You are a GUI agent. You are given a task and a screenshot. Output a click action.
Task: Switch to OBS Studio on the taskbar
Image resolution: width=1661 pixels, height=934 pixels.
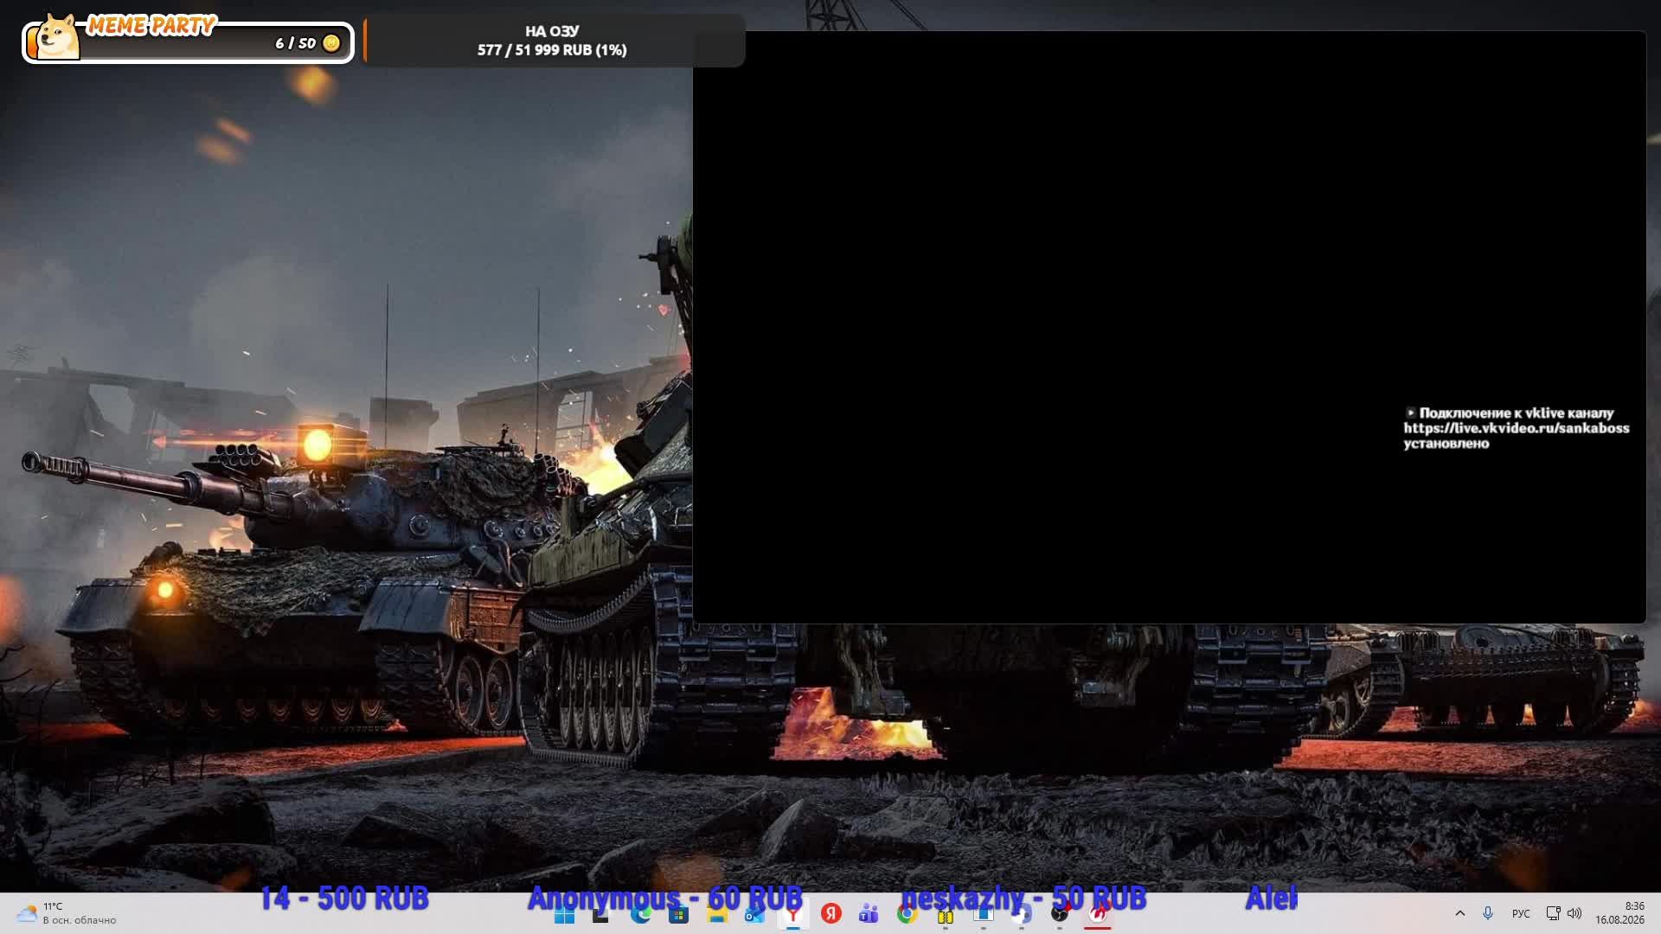click(x=1059, y=914)
